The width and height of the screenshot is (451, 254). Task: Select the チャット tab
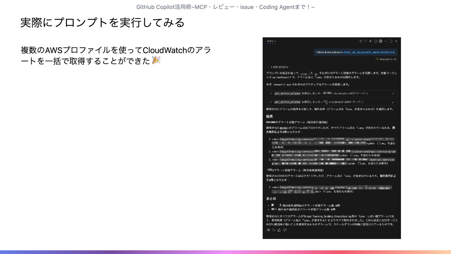pyautogui.click(x=271, y=41)
